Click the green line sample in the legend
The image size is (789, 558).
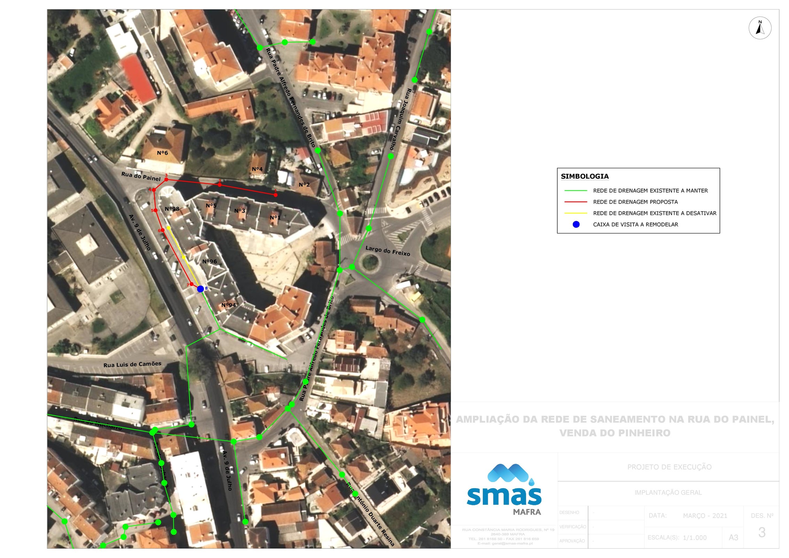click(x=576, y=191)
